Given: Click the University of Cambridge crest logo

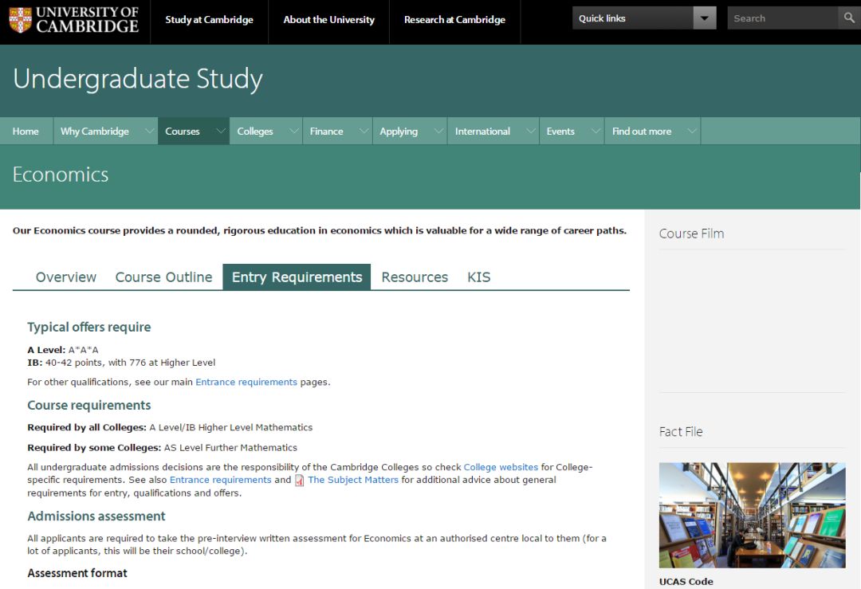Looking at the screenshot, I should coord(20,20).
